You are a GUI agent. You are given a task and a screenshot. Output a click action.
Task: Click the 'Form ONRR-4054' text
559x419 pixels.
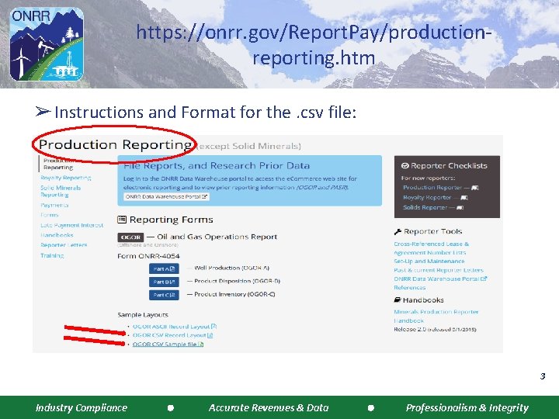click(x=148, y=256)
